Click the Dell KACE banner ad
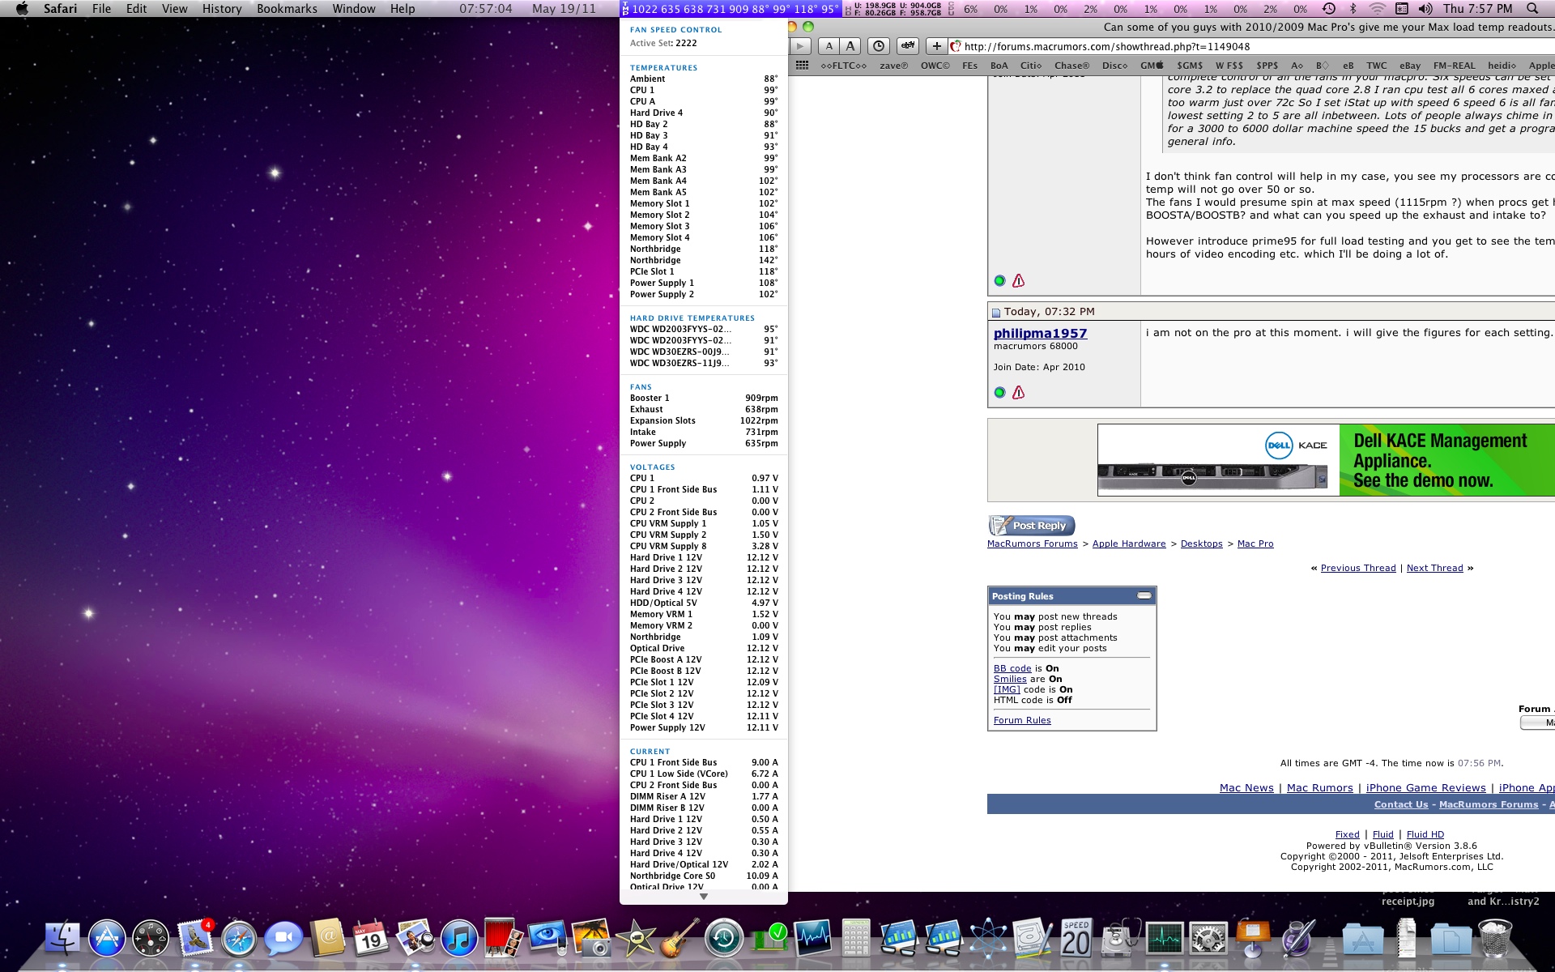The width and height of the screenshot is (1555, 972). 1326,460
